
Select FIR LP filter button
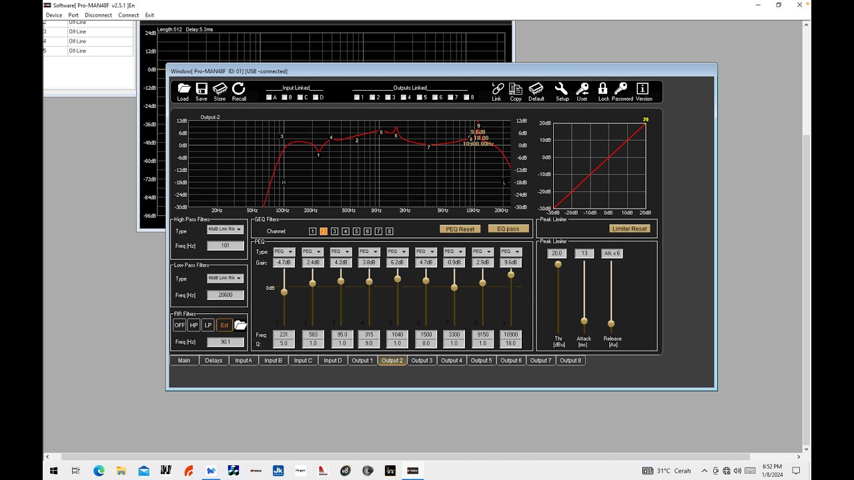pyautogui.click(x=208, y=325)
